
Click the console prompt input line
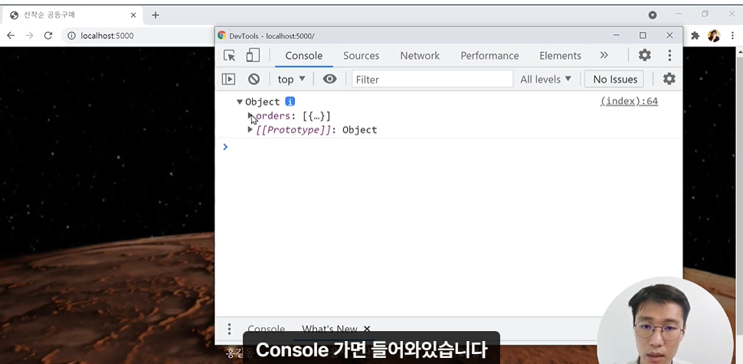click(448, 147)
